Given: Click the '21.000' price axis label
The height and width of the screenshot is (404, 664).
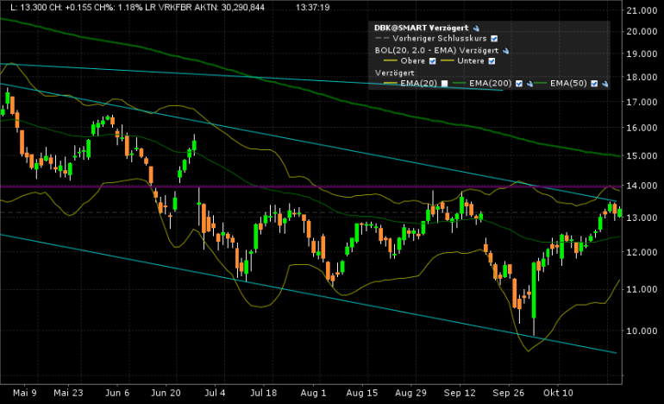Looking at the screenshot, I should click(642, 10).
